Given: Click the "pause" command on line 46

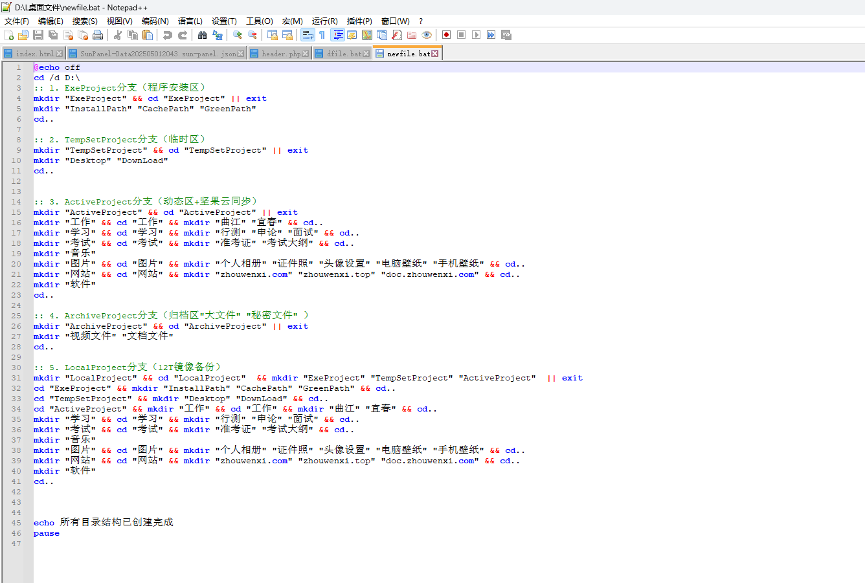Looking at the screenshot, I should click(47, 533).
